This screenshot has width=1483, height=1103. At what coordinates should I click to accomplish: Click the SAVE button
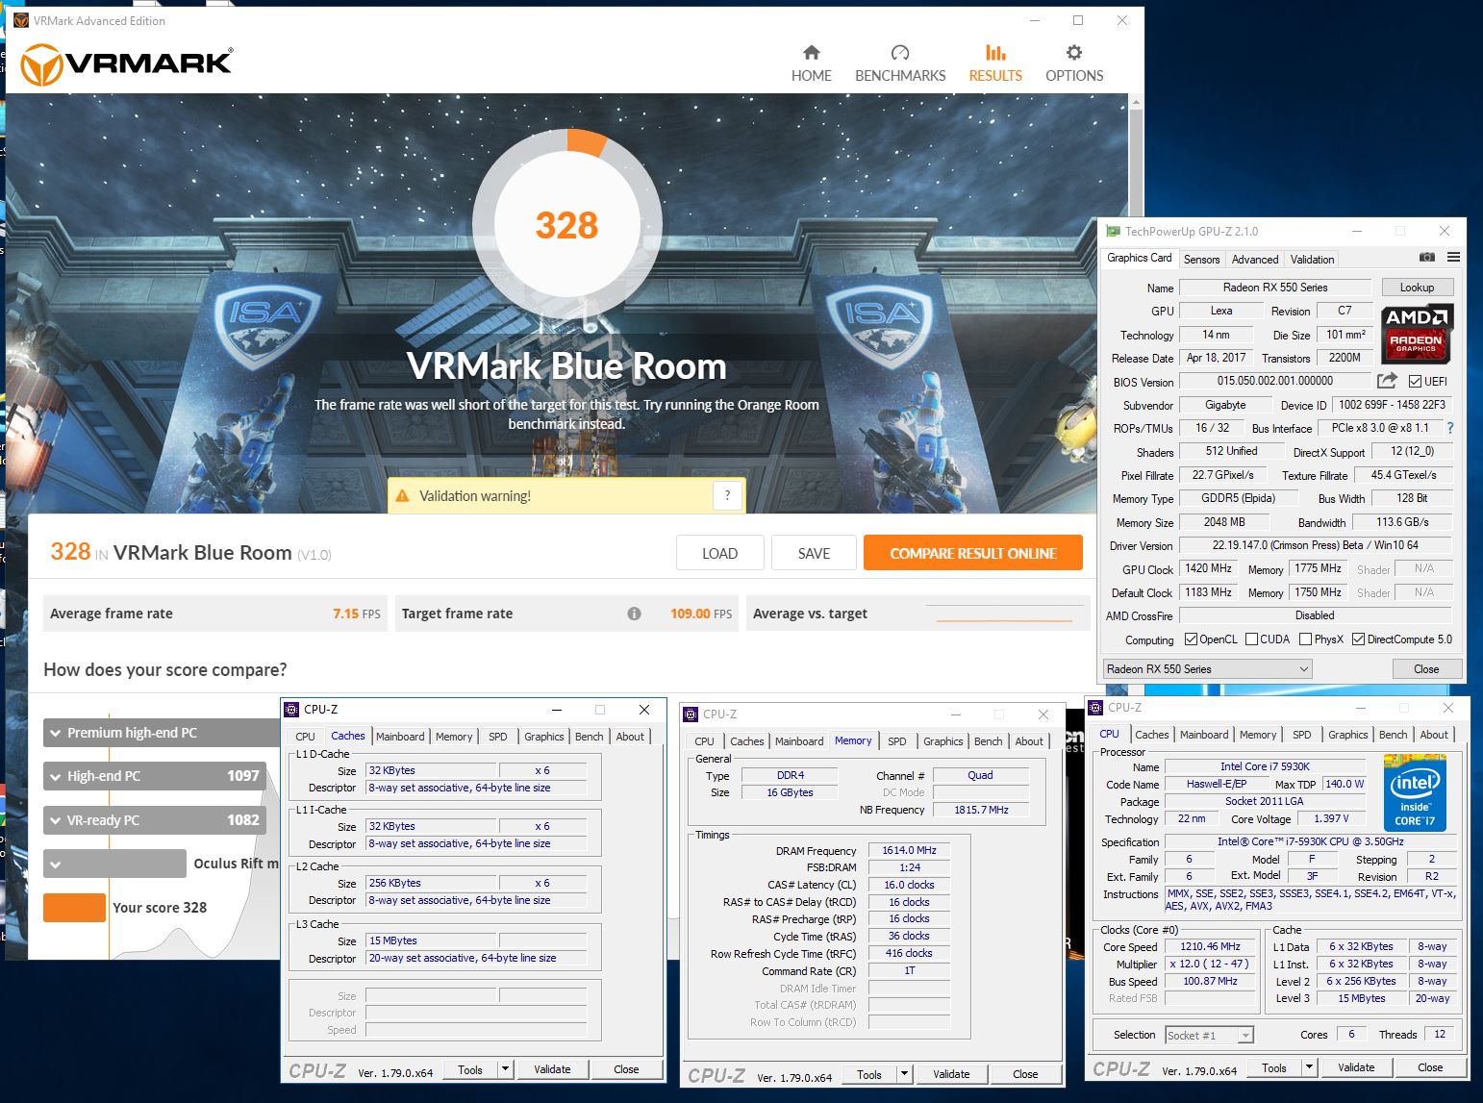point(814,553)
